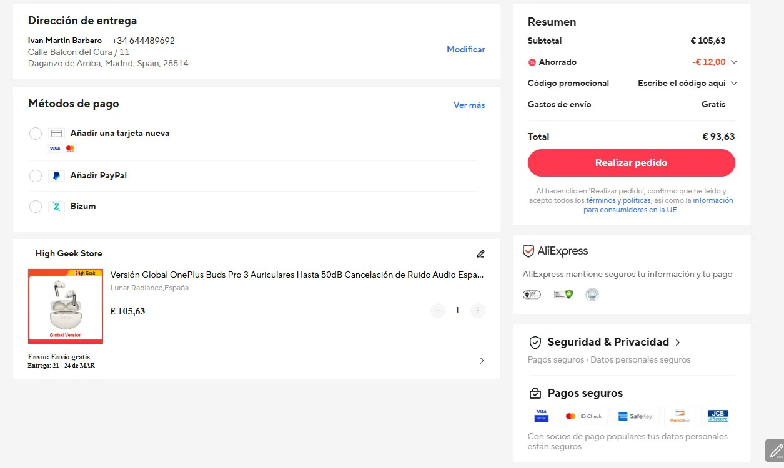
Task: Click the discount amount -€ 12,00
Action: point(709,62)
